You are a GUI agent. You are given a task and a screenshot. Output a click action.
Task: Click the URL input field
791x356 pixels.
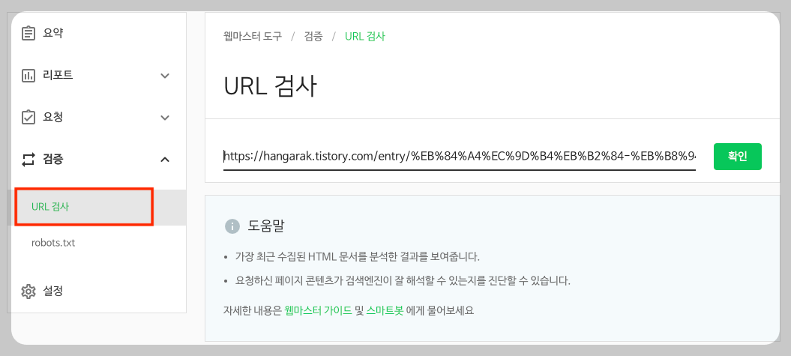(460, 157)
